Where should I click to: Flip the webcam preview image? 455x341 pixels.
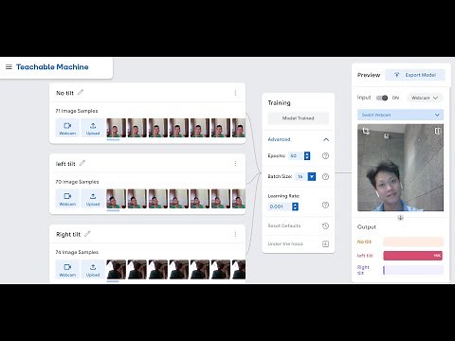point(437,131)
